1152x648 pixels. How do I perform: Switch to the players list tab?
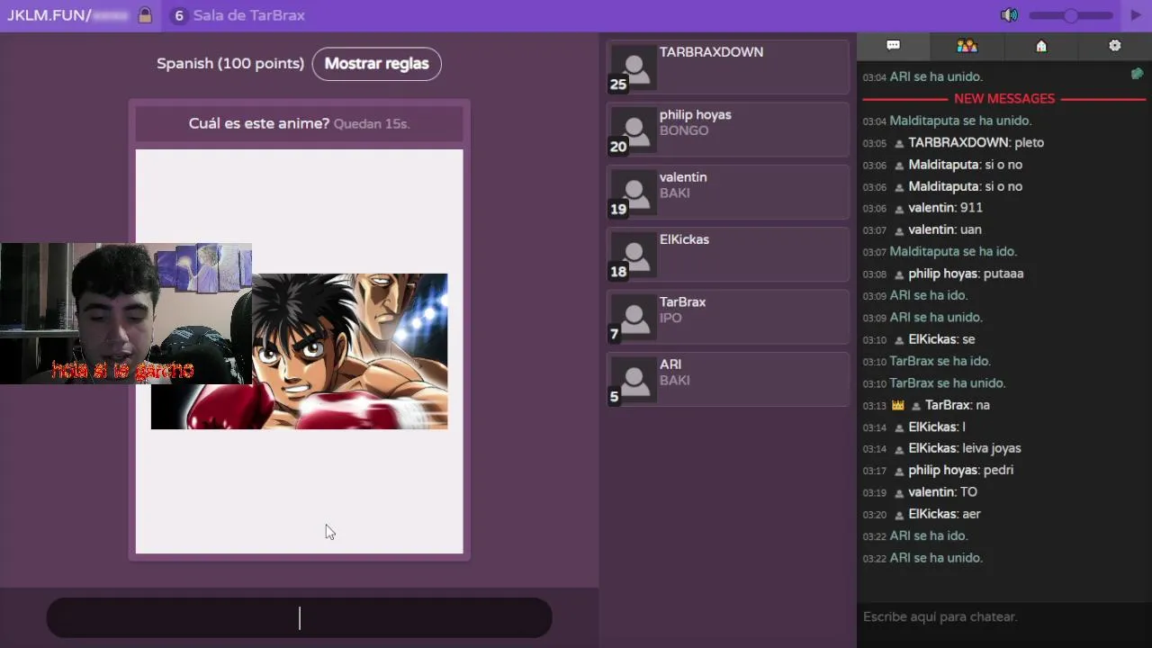pyautogui.click(x=967, y=46)
